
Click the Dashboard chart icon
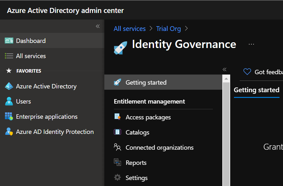tap(9, 41)
